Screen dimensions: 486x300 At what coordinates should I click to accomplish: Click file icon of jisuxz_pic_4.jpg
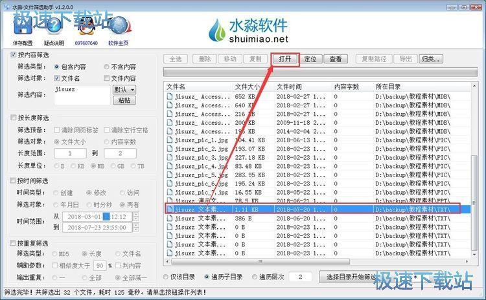[x=170, y=166]
